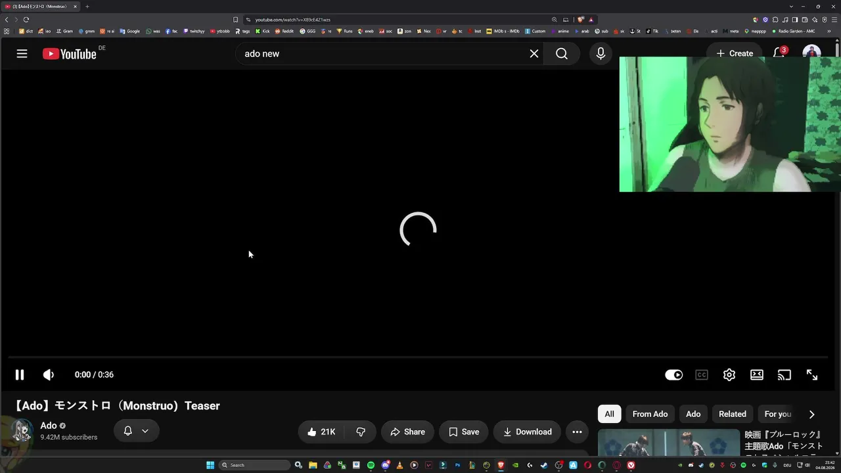The image size is (841, 473).
Task: Start voice search with the microphone
Action: tap(601, 54)
